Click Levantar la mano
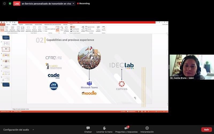214x134 pixels. pos(104,130)
